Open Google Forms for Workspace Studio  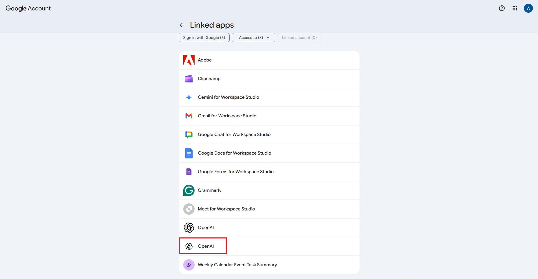(269, 172)
